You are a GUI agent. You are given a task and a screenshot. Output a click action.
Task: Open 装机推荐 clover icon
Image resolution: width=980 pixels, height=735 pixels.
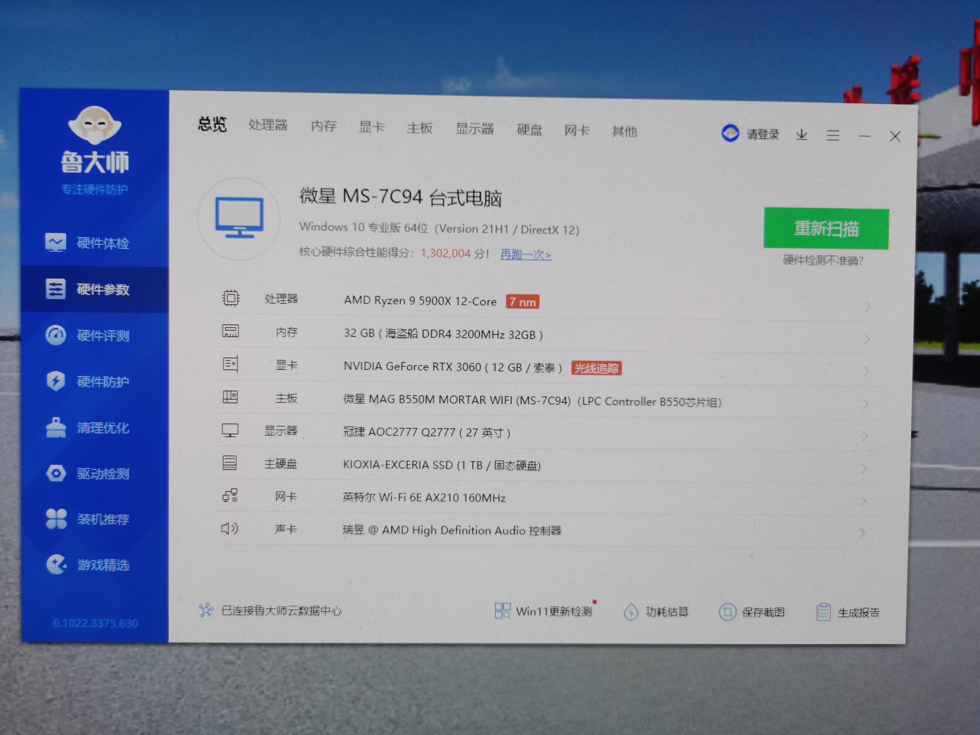pyautogui.click(x=56, y=519)
